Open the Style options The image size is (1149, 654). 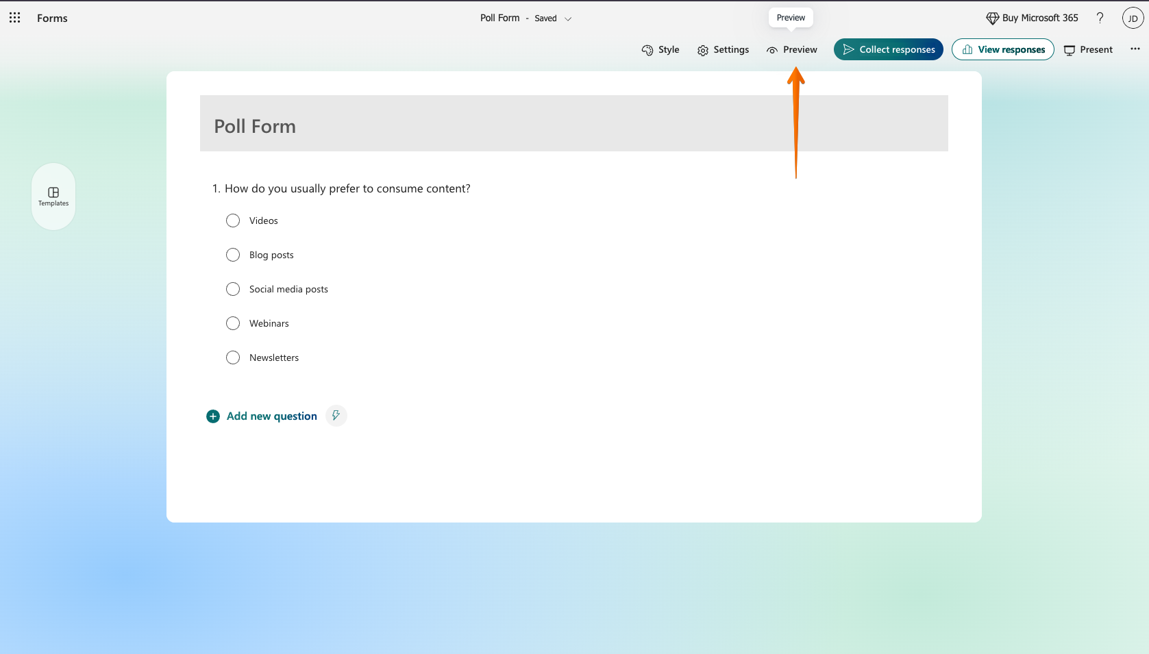(x=660, y=49)
